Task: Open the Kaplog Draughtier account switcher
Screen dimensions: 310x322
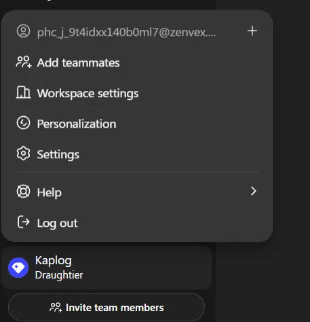Action: [x=106, y=268]
